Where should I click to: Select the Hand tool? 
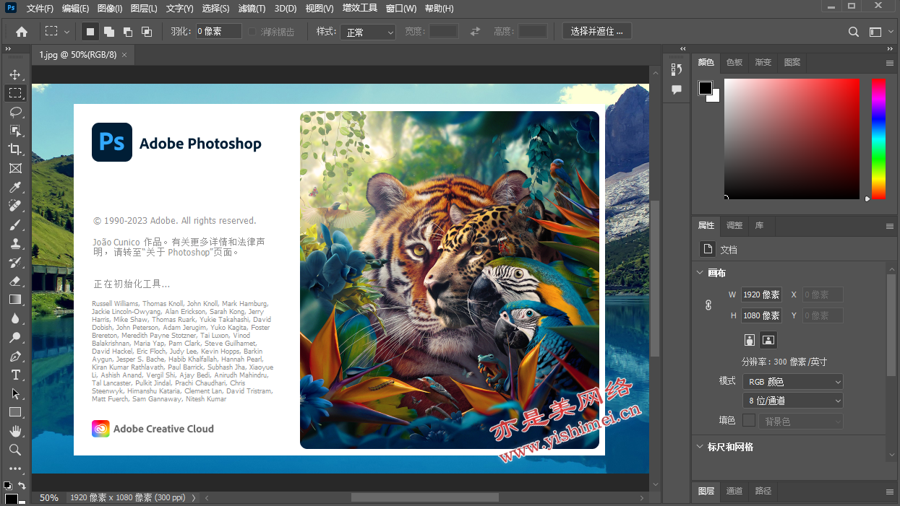pos(15,431)
